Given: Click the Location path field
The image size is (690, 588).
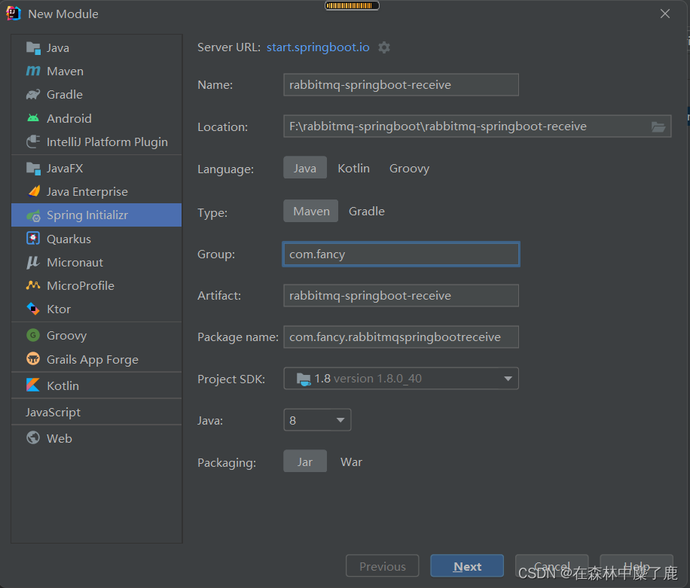Looking at the screenshot, I should (x=478, y=126).
